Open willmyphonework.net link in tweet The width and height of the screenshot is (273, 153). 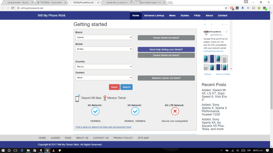click(213, 51)
